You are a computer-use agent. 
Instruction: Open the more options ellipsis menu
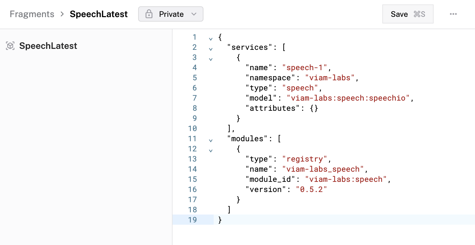pos(453,14)
